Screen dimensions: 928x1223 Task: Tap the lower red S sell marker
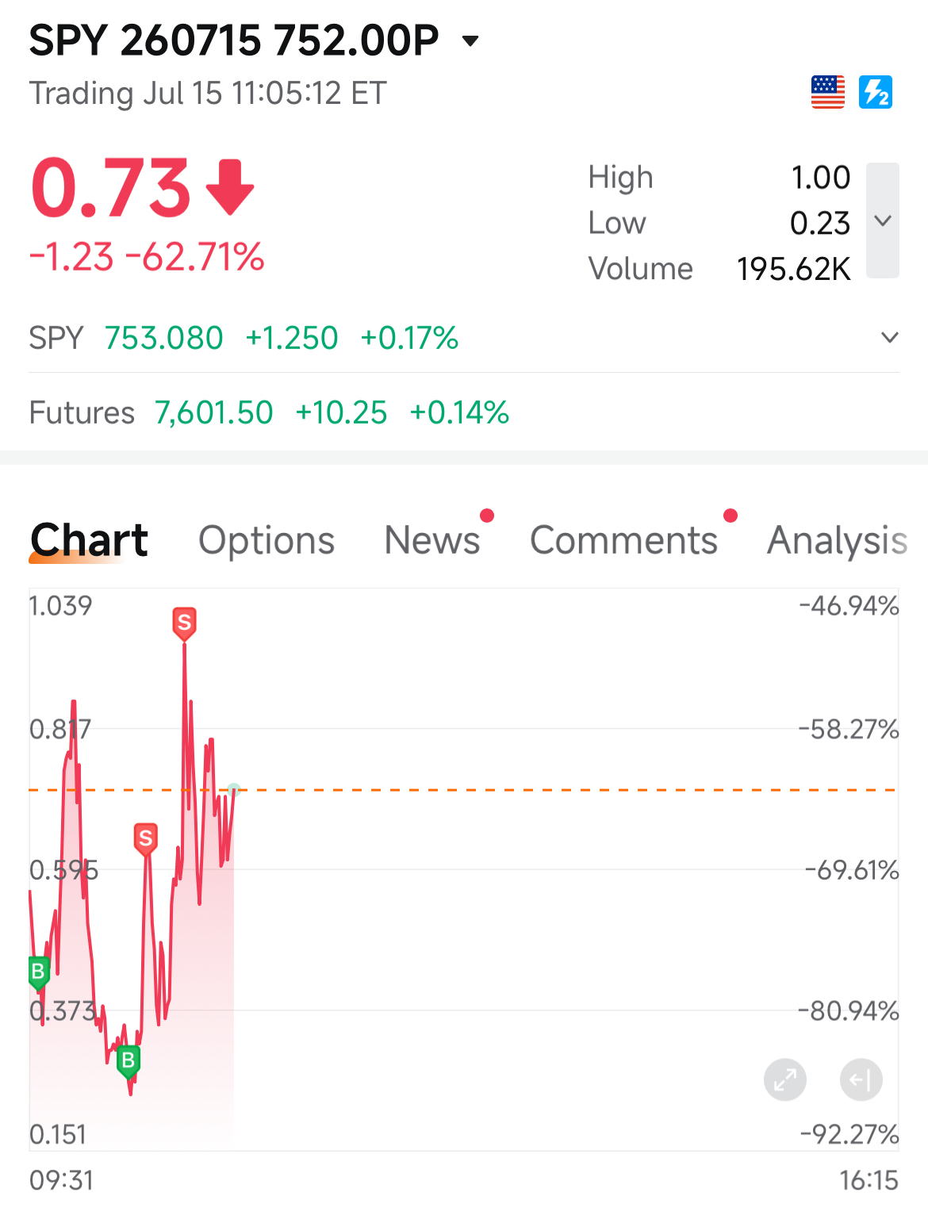(x=145, y=839)
